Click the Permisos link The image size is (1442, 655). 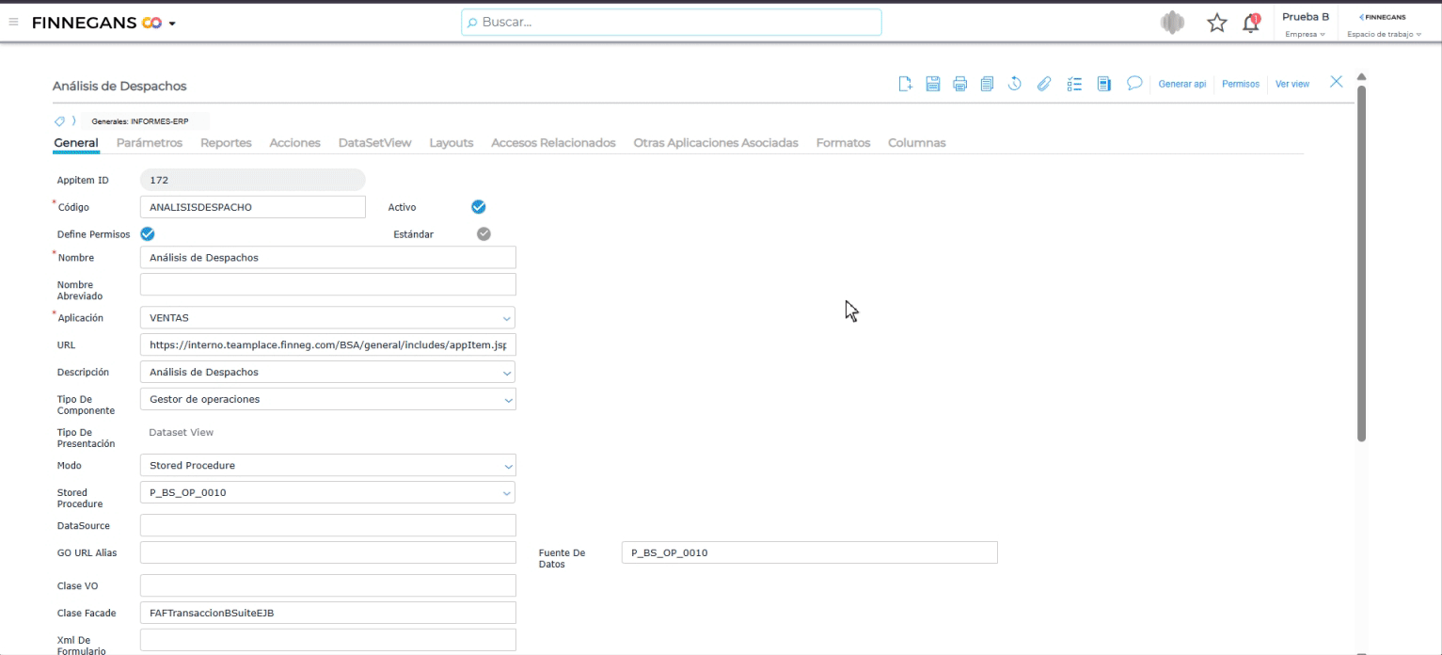1240,84
